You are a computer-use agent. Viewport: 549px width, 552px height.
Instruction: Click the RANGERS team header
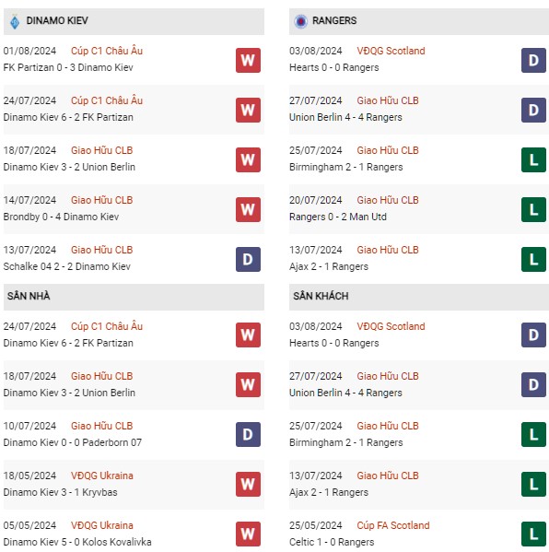point(419,21)
